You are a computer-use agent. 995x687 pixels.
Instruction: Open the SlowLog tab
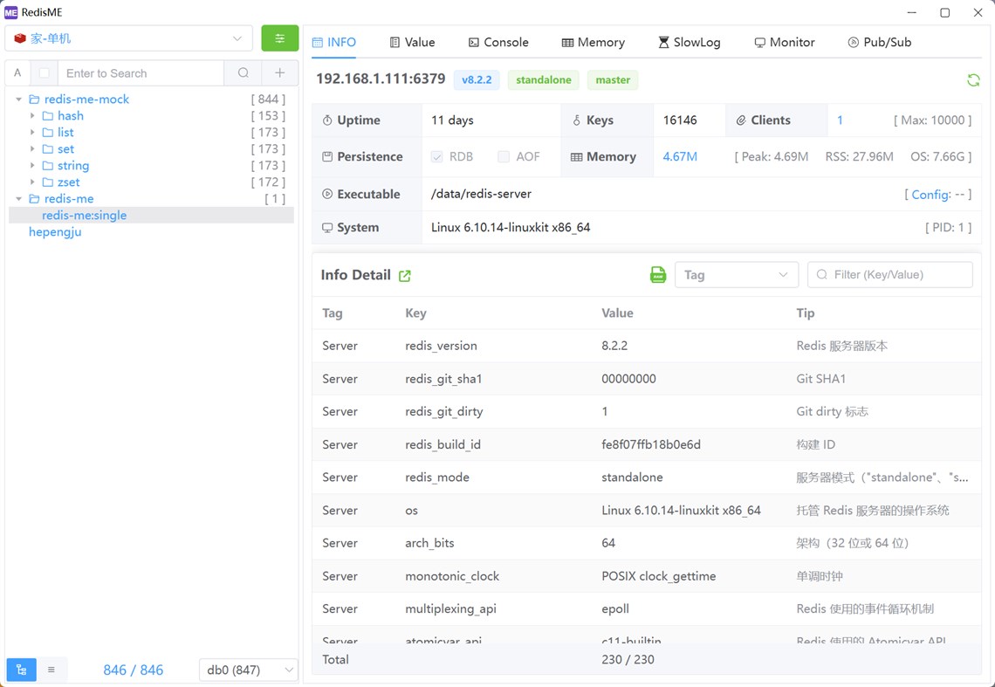pyautogui.click(x=690, y=43)
